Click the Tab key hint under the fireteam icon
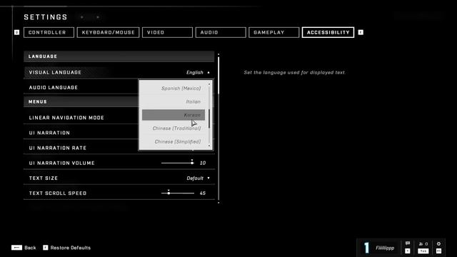Screen dimensions: 457x257 click(x=423, y=251)
